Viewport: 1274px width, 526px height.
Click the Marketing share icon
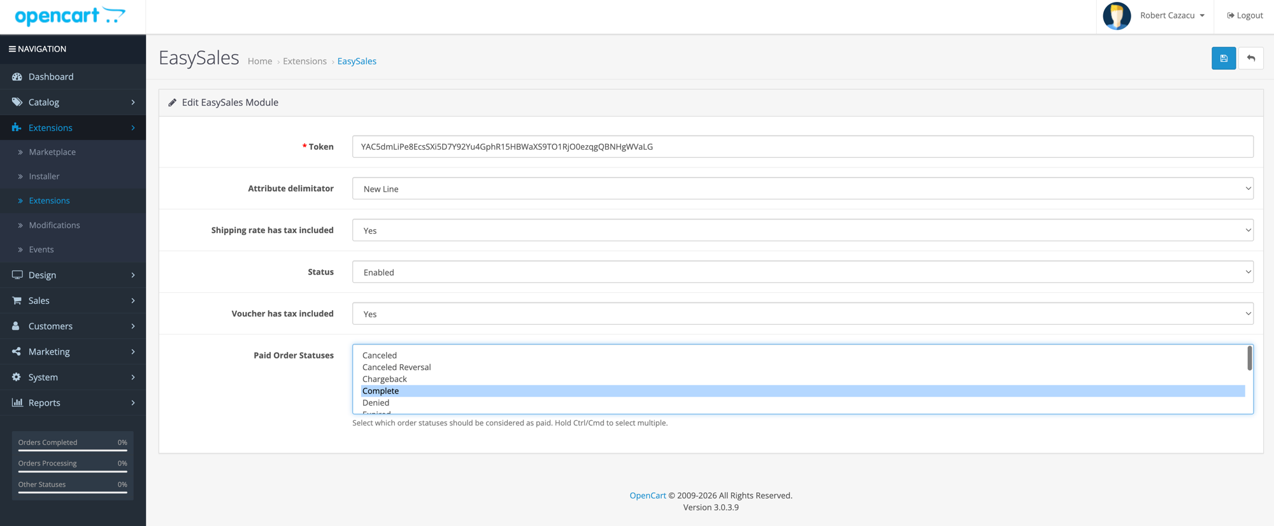point(17,351)
